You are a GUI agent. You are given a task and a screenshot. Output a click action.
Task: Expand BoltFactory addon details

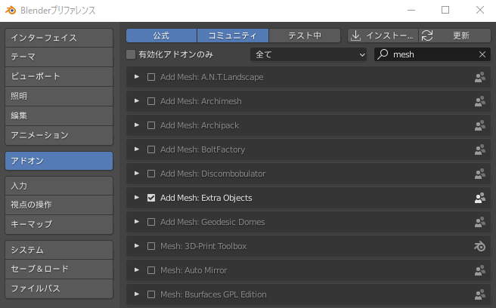coord(137,149)
